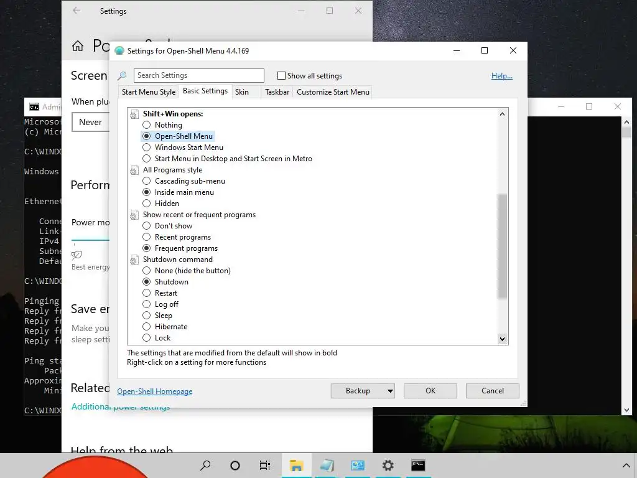637x478 pixels.
Task: Set shutdown command to Restart
Action: point(146,293)
